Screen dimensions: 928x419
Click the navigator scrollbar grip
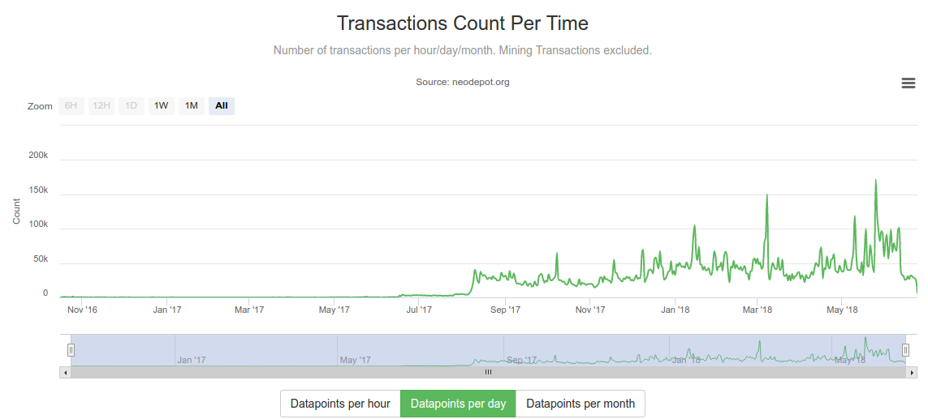(x=488, y=372)
